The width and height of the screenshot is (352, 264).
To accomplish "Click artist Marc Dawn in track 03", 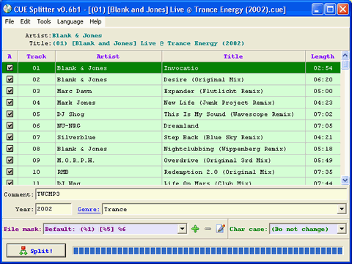I will 74,91.
